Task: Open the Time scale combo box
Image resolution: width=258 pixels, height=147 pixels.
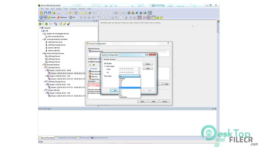Action: point(130,76)
